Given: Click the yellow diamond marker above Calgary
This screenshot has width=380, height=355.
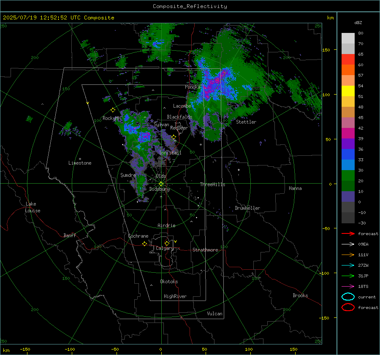Looking at the screenshot, I should tap(167, 243).
